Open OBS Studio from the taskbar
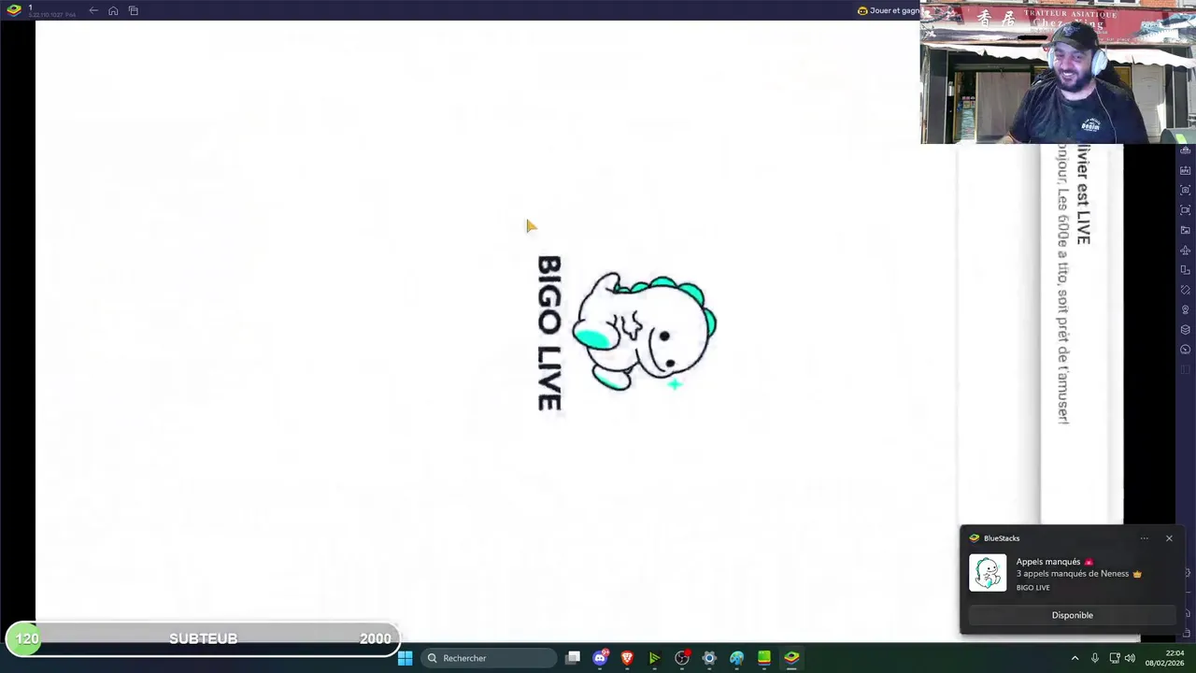This screenshot has width=1196, height=673. [682, 658]
